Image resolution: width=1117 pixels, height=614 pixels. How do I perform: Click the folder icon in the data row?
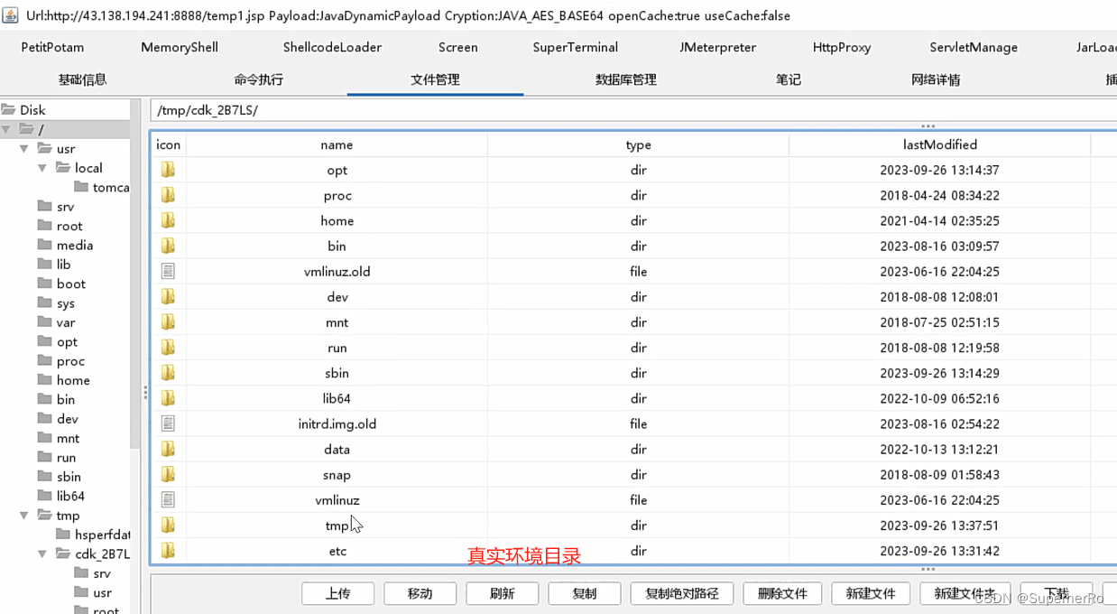pos(168,449)
